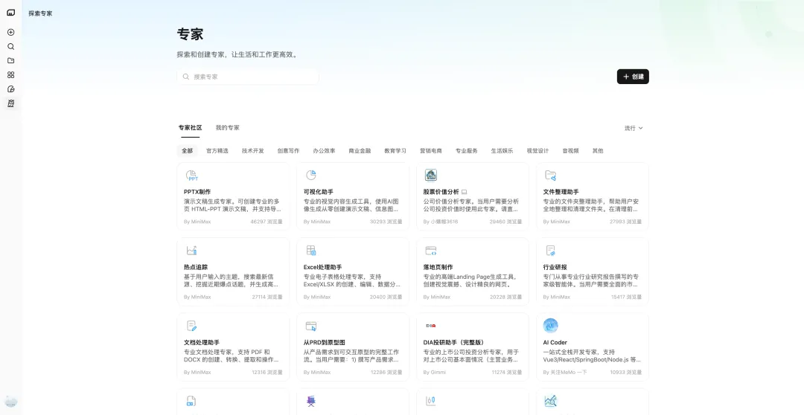Screen dimensions: 804x415
Task: Click the small badge beside 股票价值分析 title
Action: click(x=464, y=192)
